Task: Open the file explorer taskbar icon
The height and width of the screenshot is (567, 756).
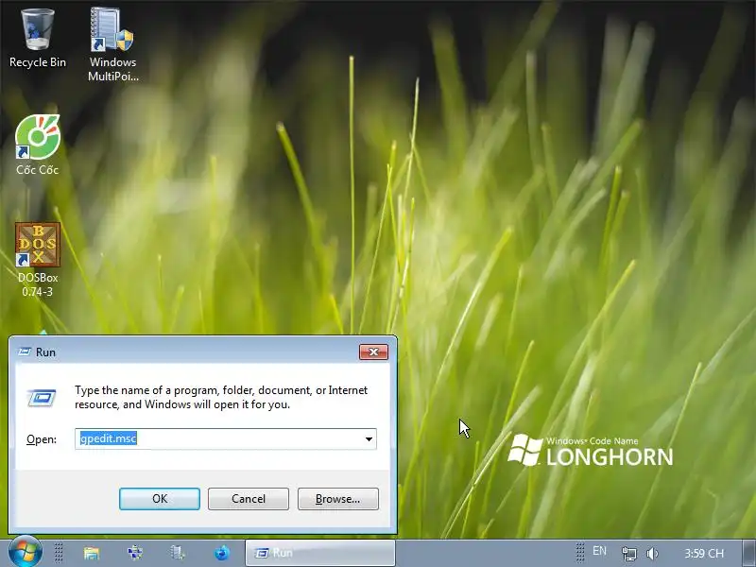Action: pos(91,553)
